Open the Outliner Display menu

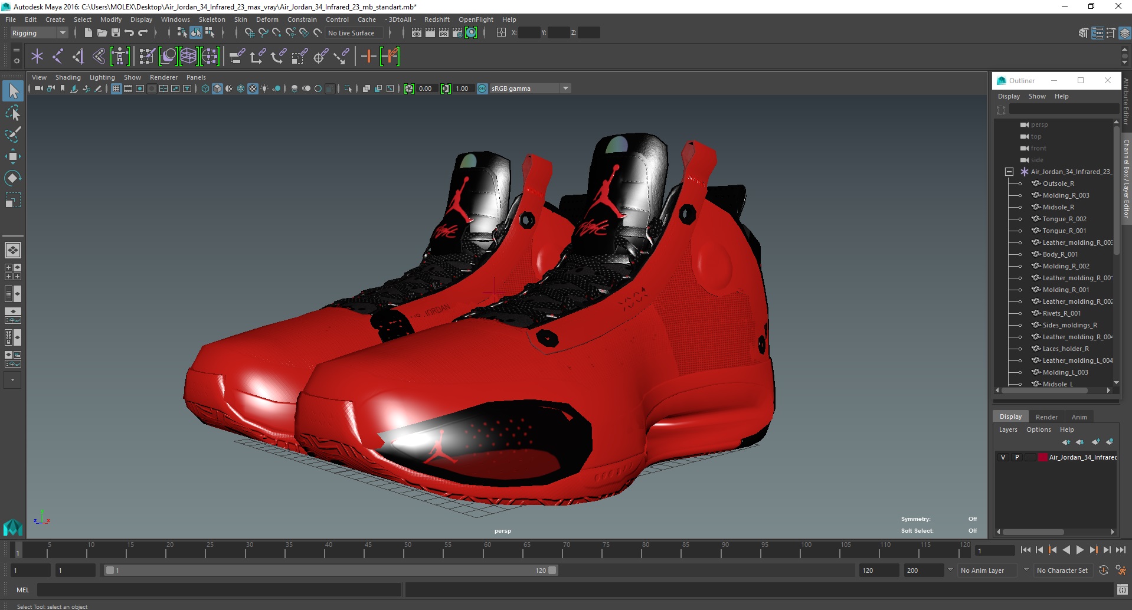(1009, 96)
